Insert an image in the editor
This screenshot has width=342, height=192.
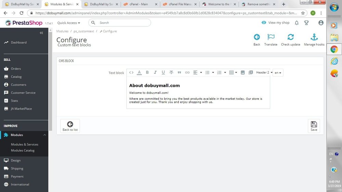click(242, 72)
